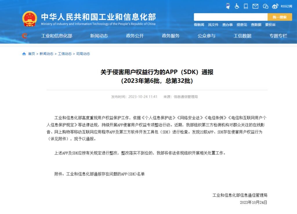Click inside the search input box
This screenshot has width=297, height=214.
[230, 17]
